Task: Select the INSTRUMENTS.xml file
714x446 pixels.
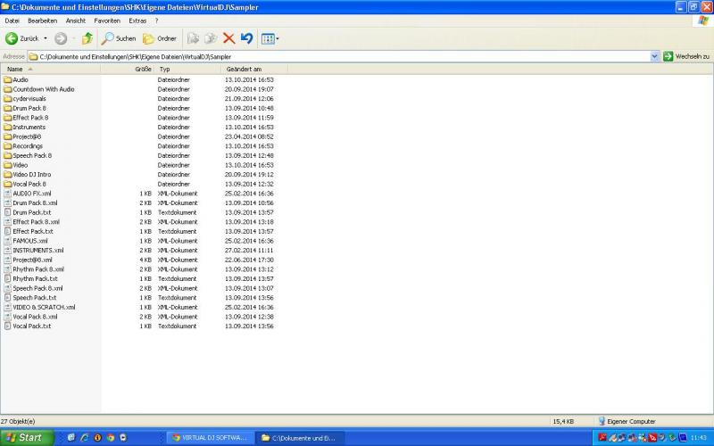Action: [34, 251]
